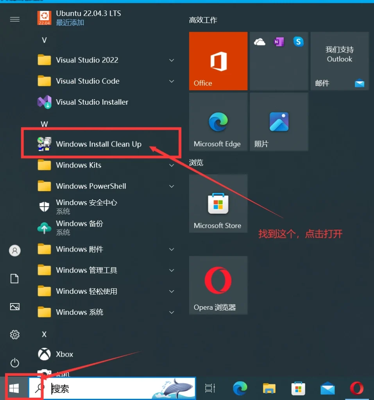Jump to letter W section header
This screenshot has height=400, width=374.
click(x=44, y=124)
